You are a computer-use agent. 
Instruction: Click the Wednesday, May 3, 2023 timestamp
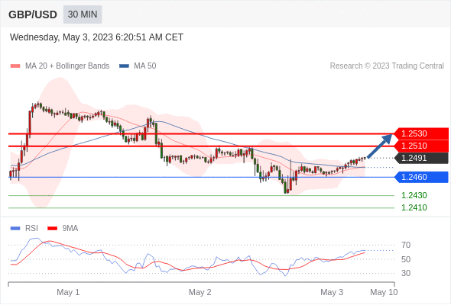click(x=96, y=37)
